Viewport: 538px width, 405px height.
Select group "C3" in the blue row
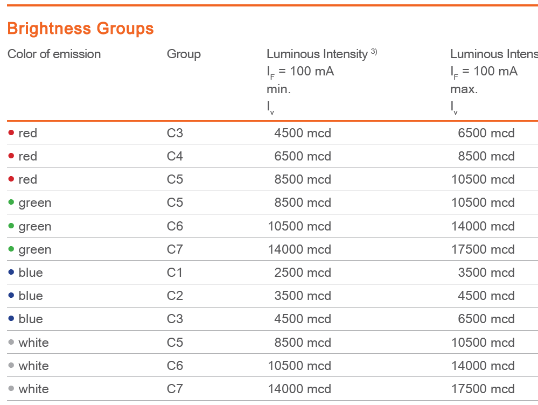[x=175, y=319]
